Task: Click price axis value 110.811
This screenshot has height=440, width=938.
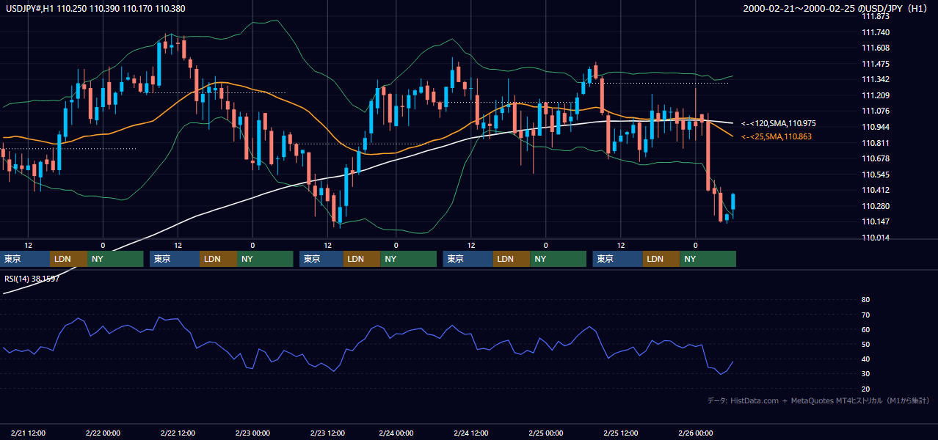Action: (x=875, y=143)
